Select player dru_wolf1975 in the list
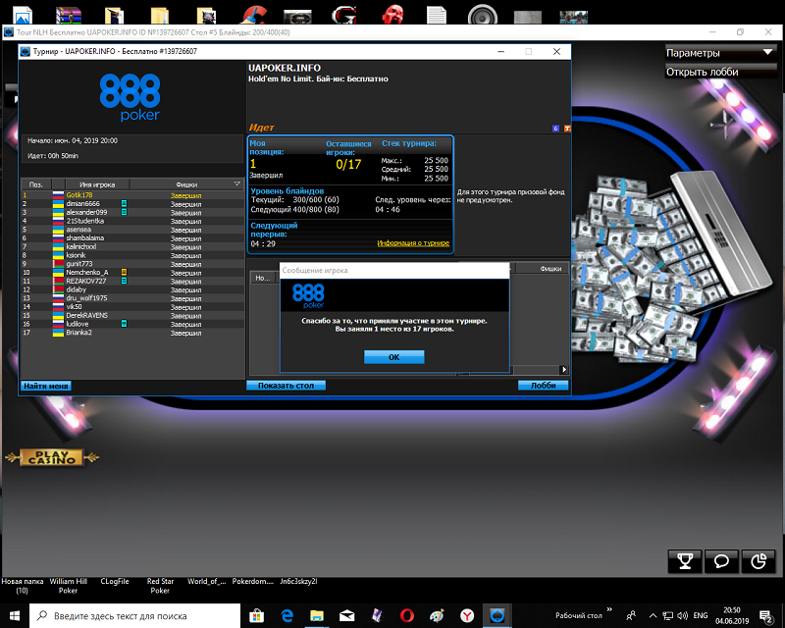The width and height of the screenshot is (785, 628). click(x=132, y=298)
